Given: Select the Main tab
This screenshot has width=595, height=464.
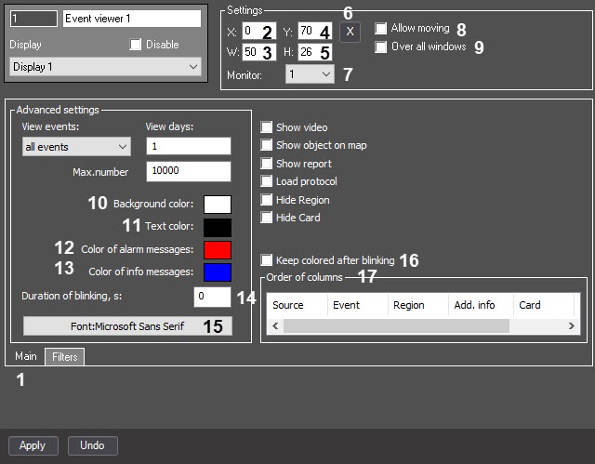Looking at the screenshot, I should coord(26,356).
